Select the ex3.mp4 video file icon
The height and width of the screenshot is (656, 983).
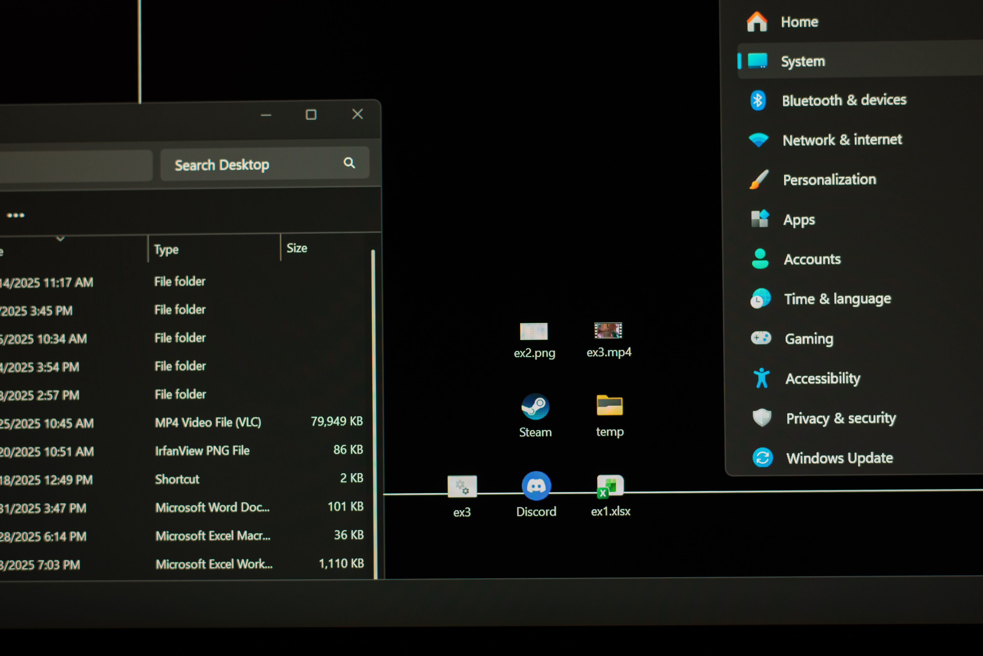608,331
